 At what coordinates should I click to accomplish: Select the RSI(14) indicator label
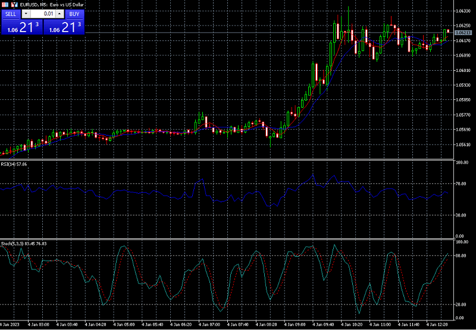tap(14, 164)
